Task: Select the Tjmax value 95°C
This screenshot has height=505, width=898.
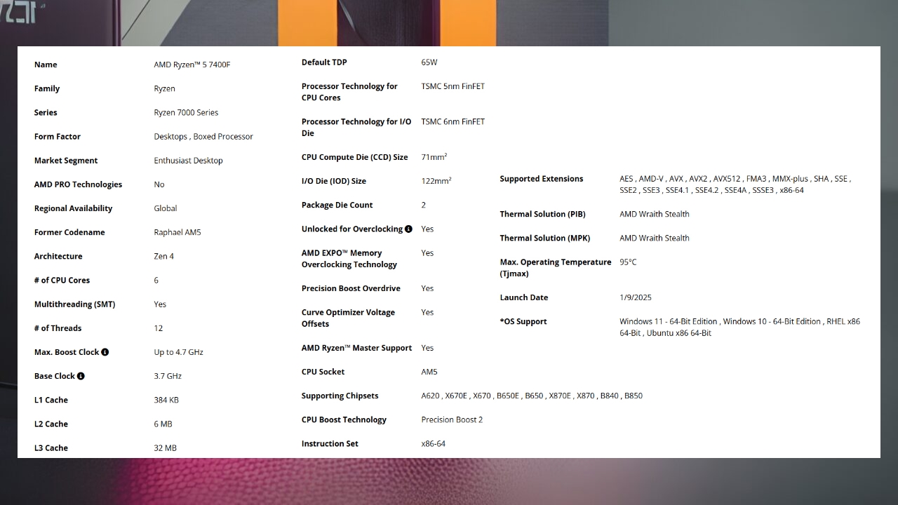Action: [x=628, y=262]
